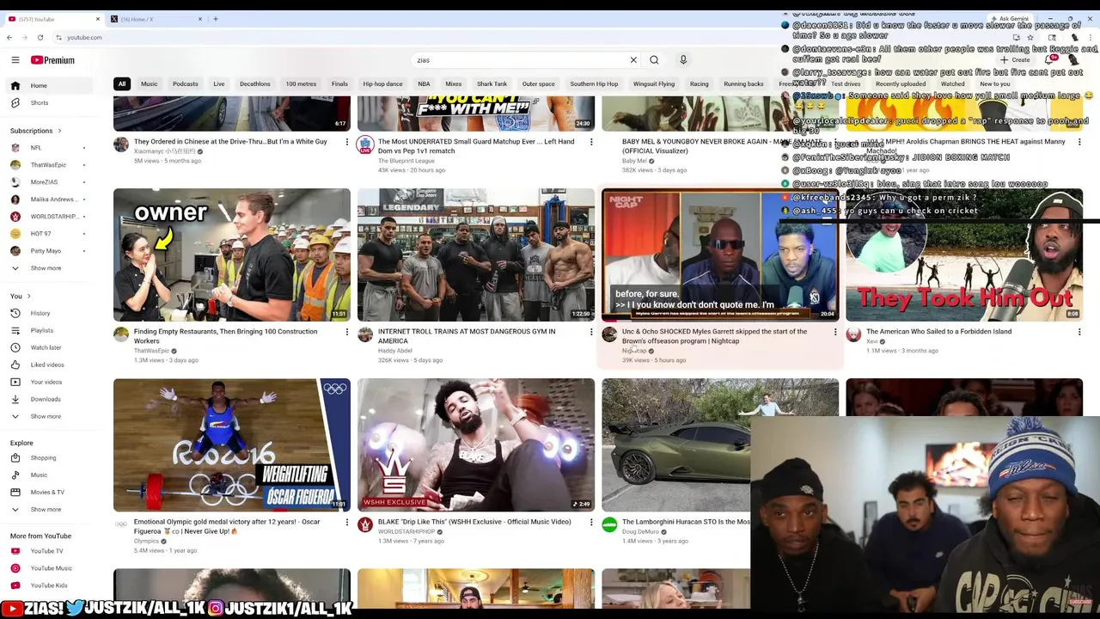
Task: Open NFL subscription channel
Action: [48, 148]
